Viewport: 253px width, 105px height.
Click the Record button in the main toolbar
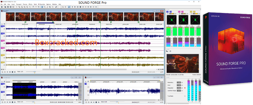tap(65, 7)
